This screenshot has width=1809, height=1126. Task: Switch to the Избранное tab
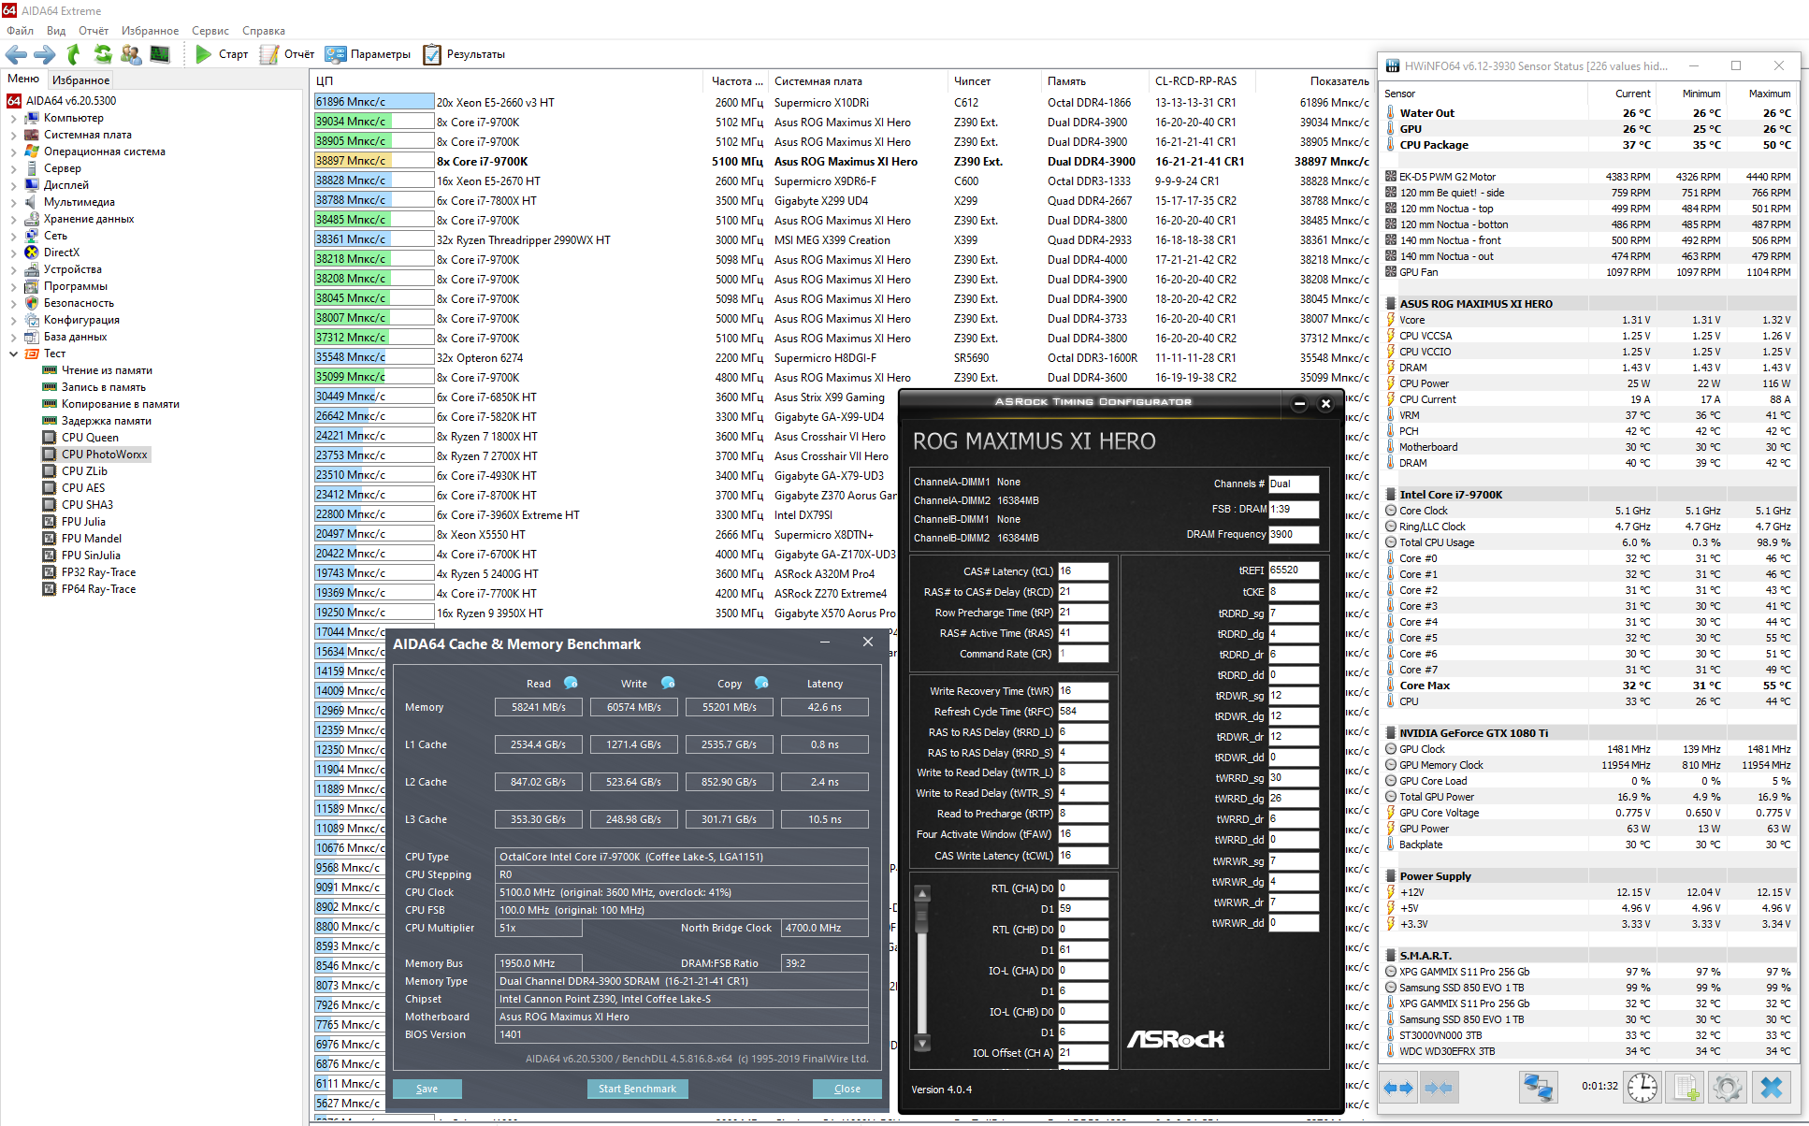pyautogui.click(x=80, y=80)
